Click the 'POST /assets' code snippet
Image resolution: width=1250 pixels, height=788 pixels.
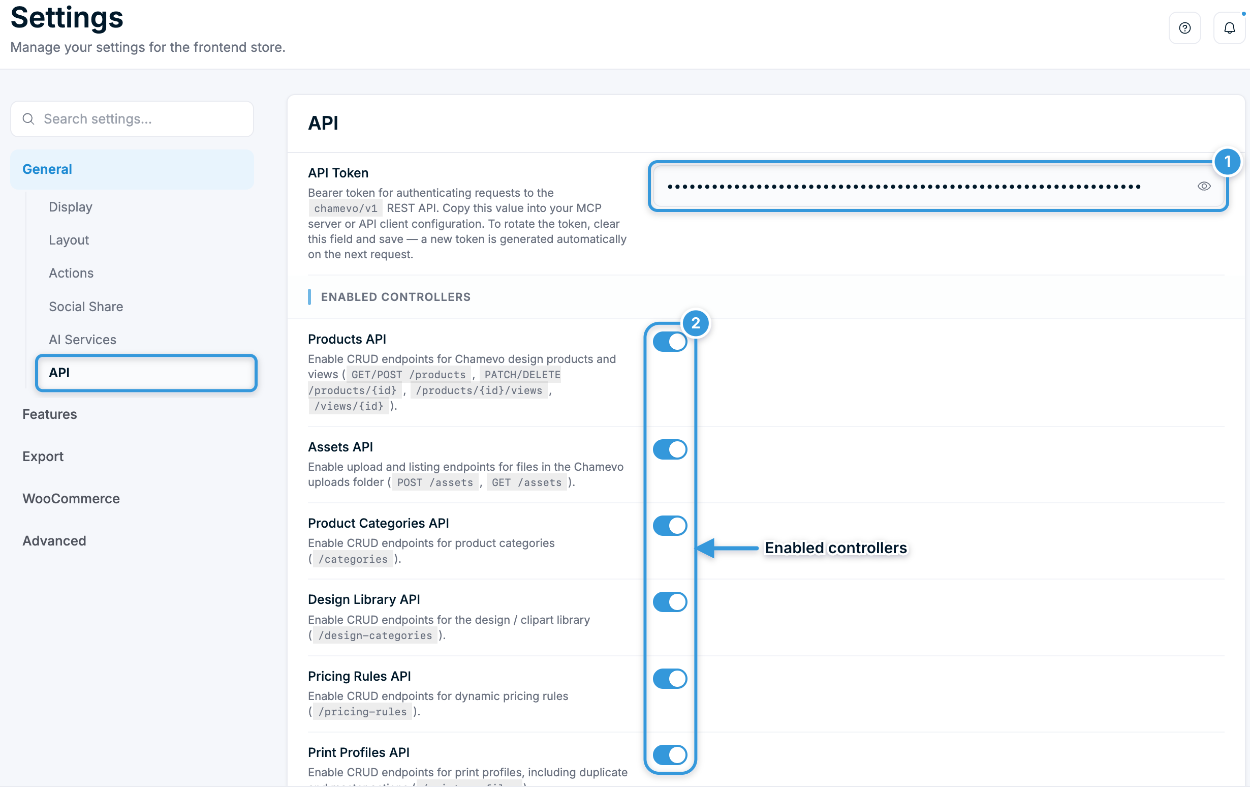click(x=435, y=482)
